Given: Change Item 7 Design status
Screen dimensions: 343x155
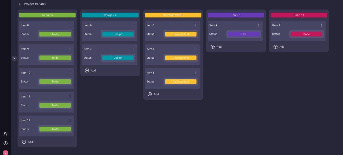Looking at the screenshot, I should (x=118, y=58).
